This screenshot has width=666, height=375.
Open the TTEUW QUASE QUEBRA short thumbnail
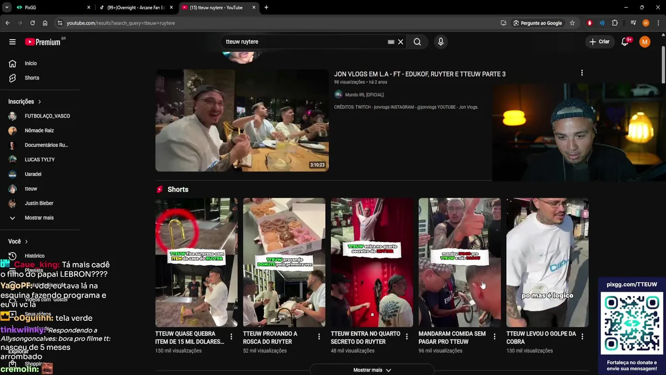196,262
